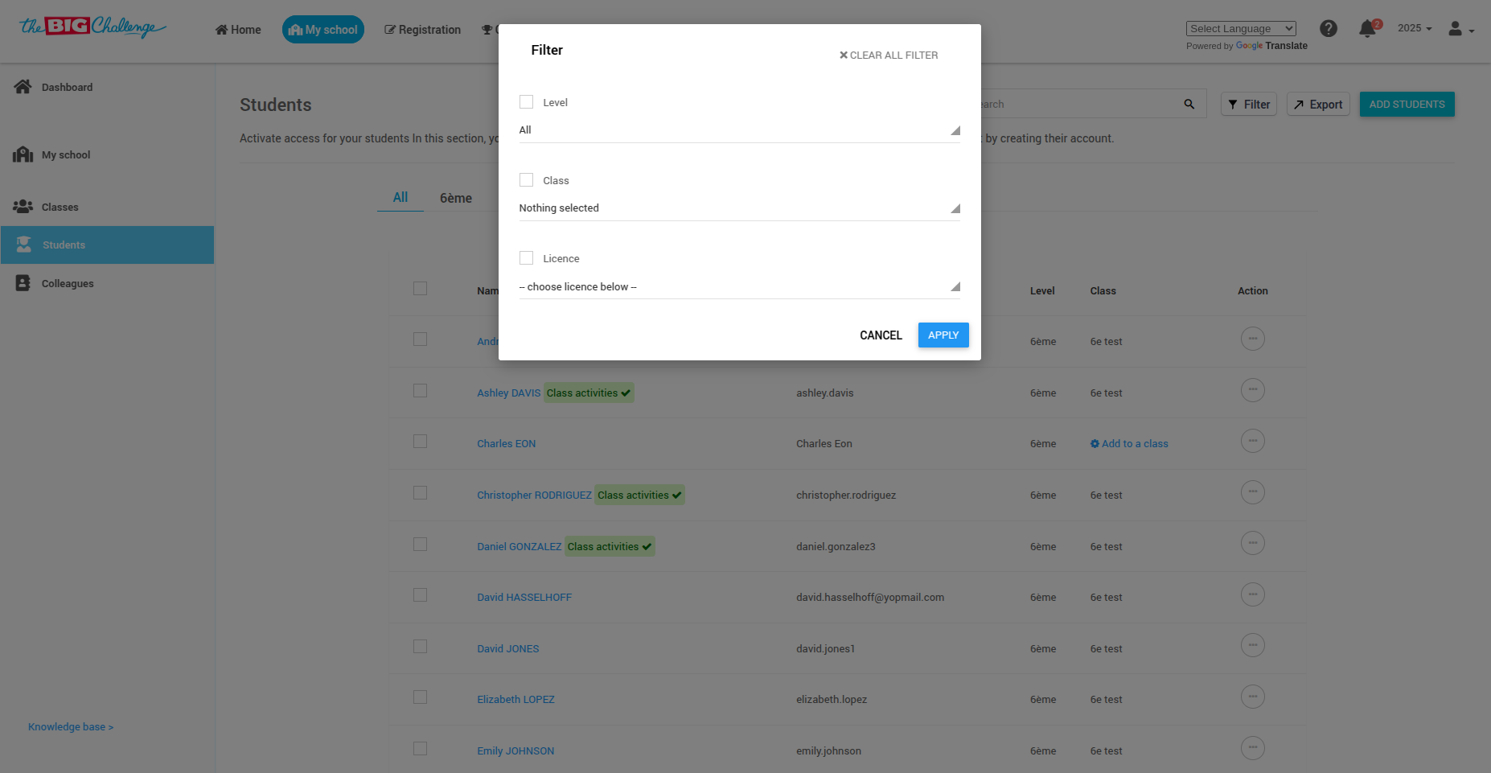This screenshot has height=773, width=1491.
Task: Cancel the Filter dialog
Action: click(881, 335)
